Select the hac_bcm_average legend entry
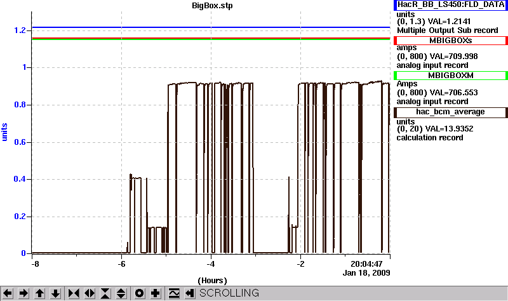The width and height of the screenshot is (508, 301). [451, 112]
